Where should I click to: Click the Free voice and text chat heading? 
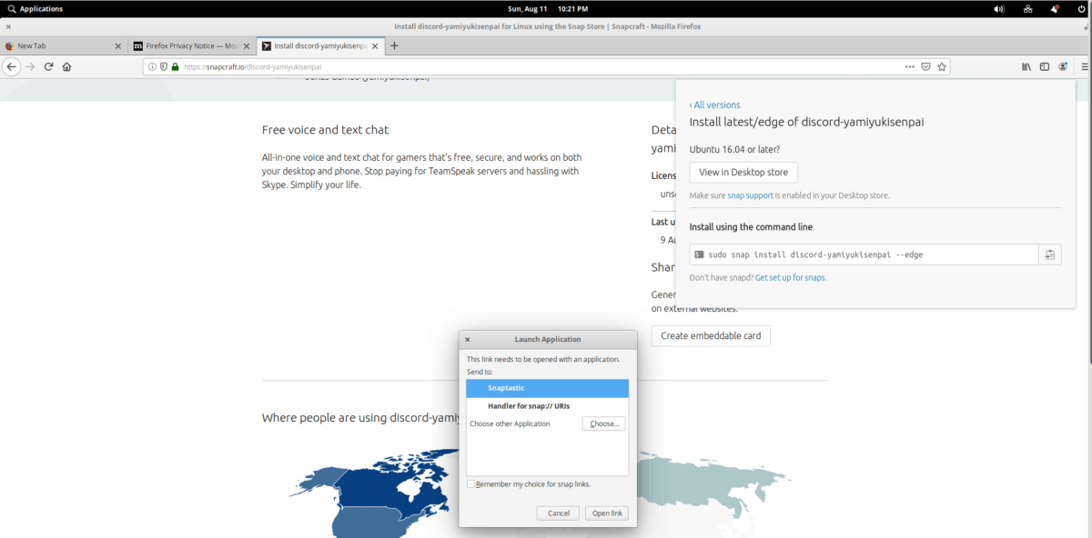326,130
